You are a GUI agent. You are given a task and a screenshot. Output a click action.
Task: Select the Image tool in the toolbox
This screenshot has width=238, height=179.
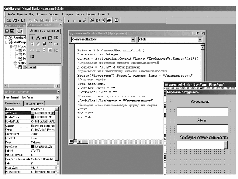coord(56,50)
